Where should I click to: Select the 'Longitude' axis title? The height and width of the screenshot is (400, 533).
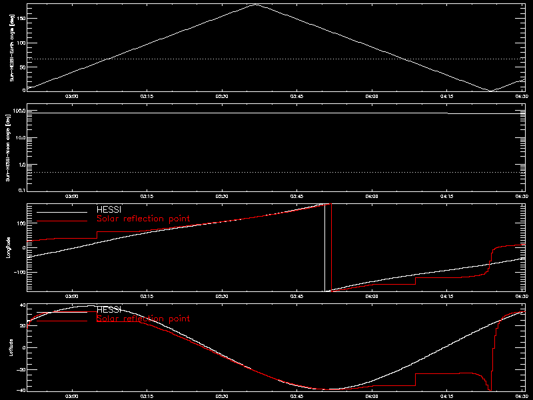[x=9, y=247]
